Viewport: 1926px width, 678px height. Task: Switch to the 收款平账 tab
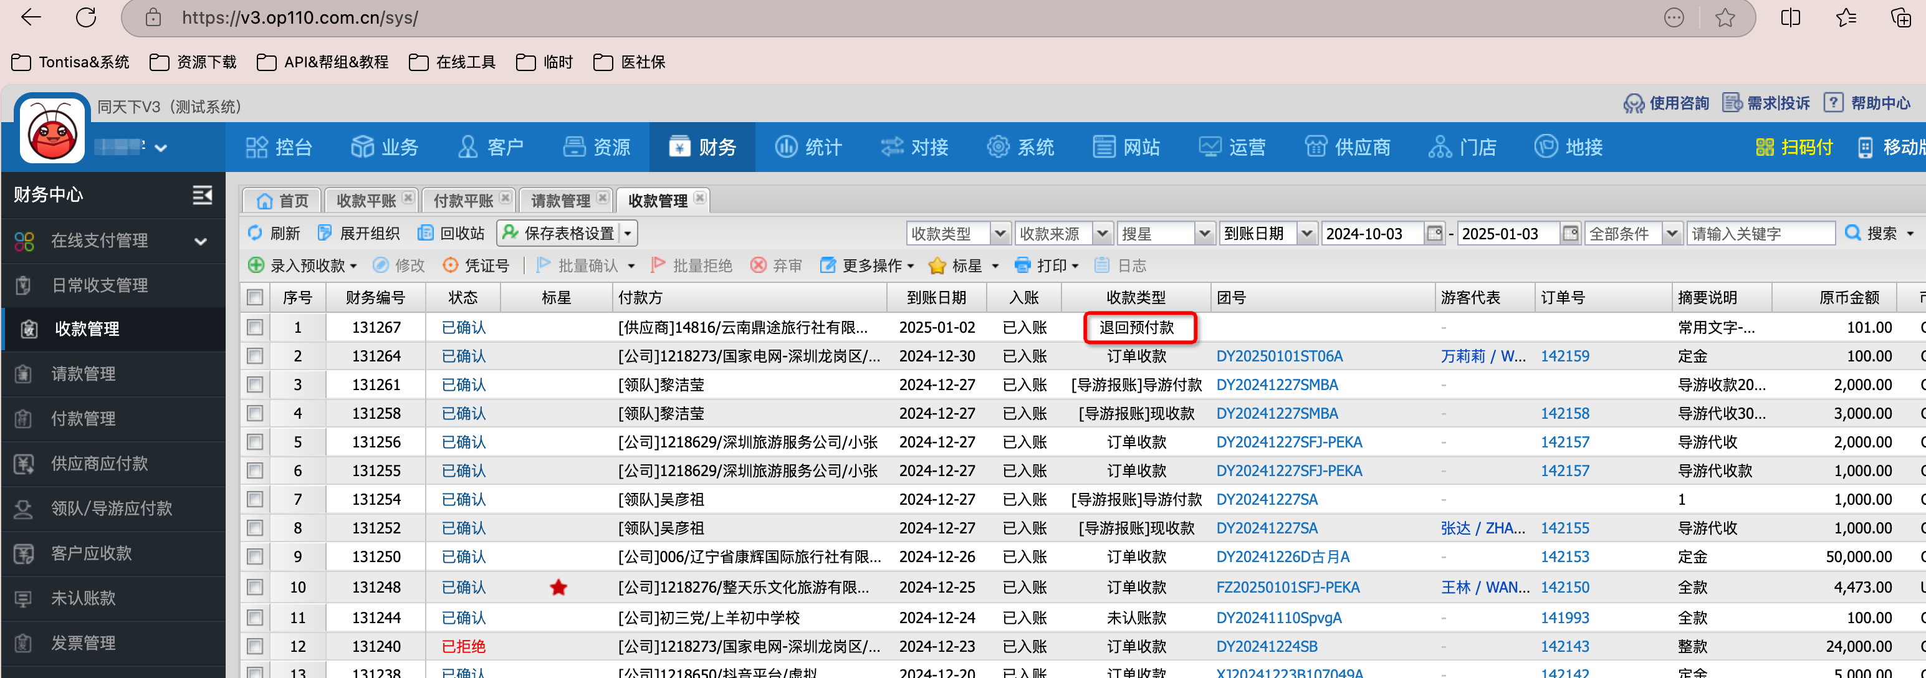366,200
